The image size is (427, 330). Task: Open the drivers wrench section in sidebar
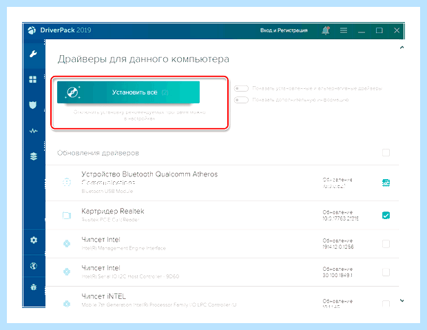click(33, 54)
